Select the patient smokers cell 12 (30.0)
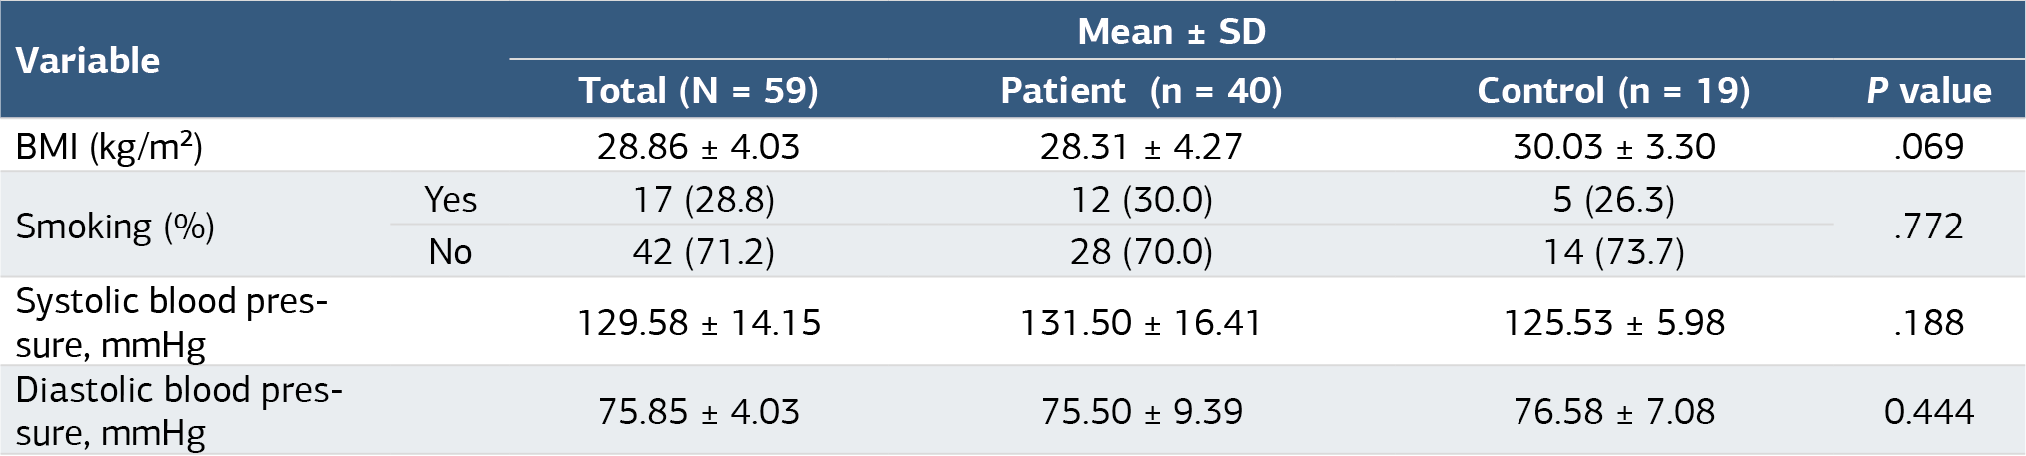The width and height of the screenshot is (2026, 456). pos(1141,200)
